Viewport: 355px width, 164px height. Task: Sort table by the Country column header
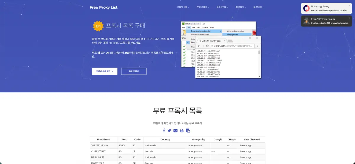coord(165,140)
